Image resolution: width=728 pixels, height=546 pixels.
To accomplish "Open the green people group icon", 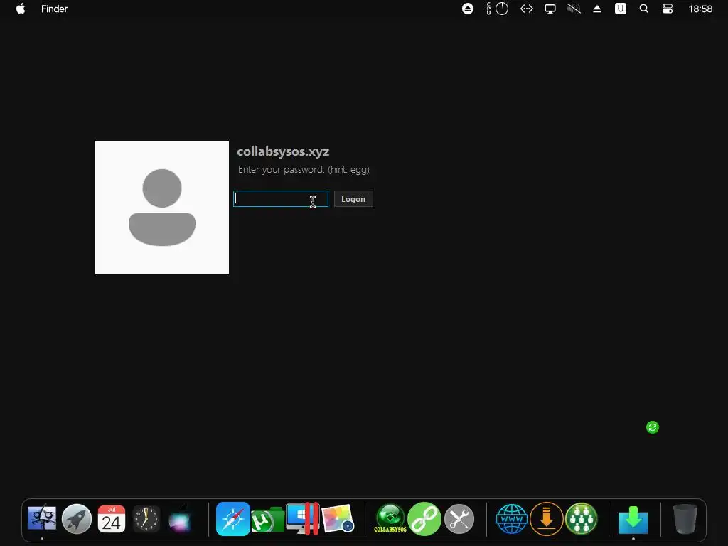I will (x=581, y=518).
